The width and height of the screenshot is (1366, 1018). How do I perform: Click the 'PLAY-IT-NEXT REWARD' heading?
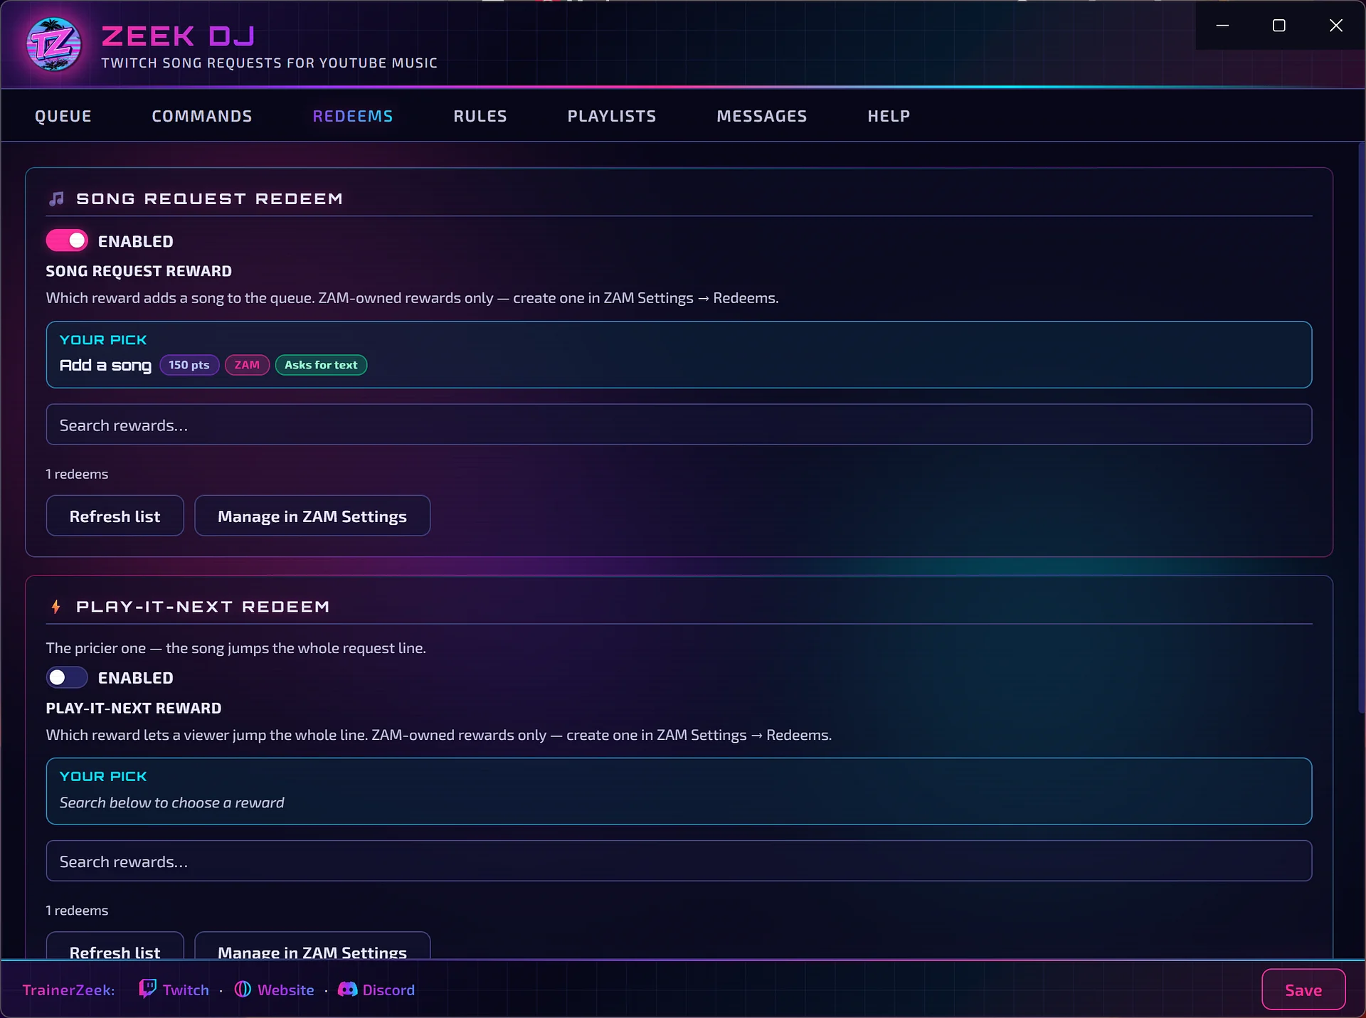tap(134, 708)
